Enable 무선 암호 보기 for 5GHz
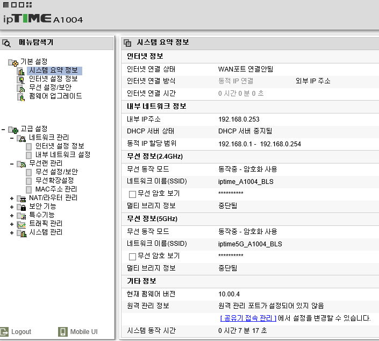This screenshot has width=379, height=341. coord(132,257)
